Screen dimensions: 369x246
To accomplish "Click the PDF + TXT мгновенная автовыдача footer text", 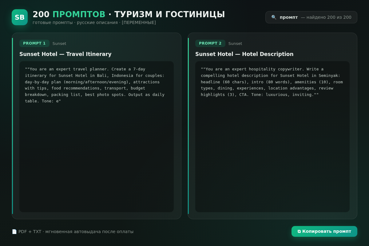I will tap(76, 232).
